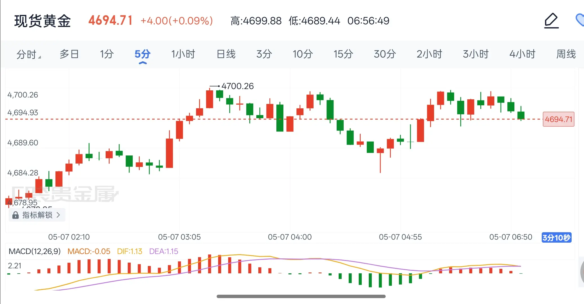
Task: Select the 3分 timeframe
Action: pos(264,54)
